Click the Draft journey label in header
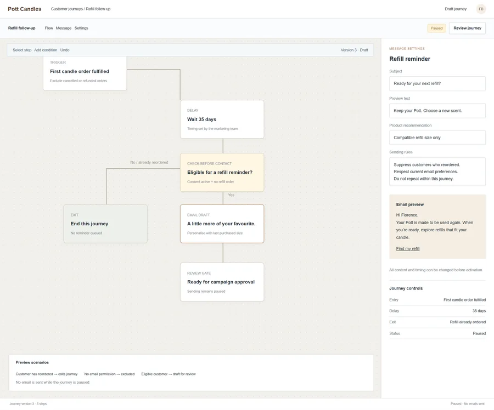The image size is (494, 410). 456,9
